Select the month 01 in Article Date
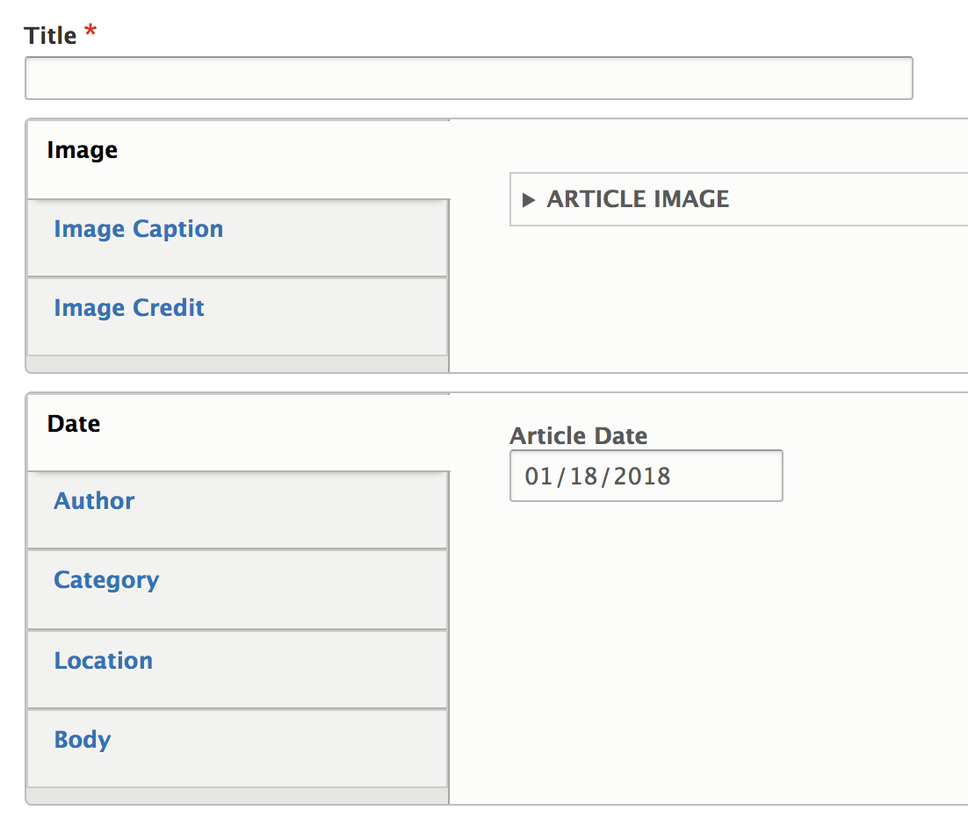 coord(538,477)
